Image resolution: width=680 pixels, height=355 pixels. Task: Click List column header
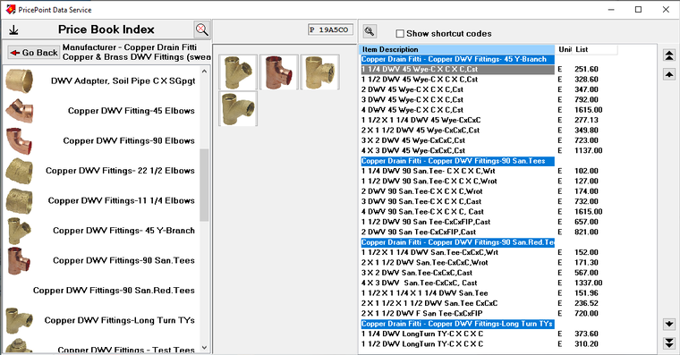click(595, 49)
